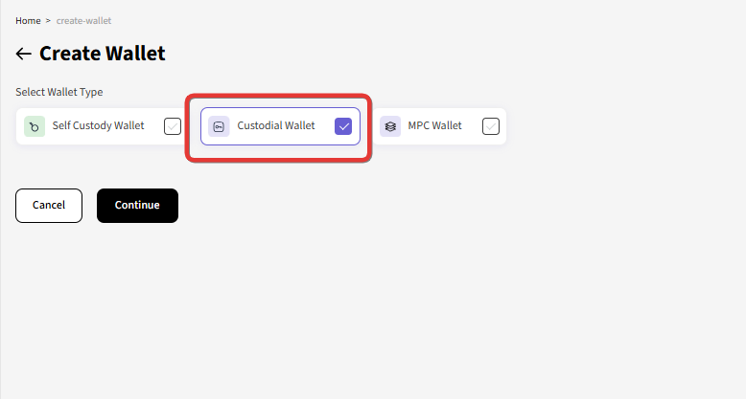Click the red highlight frame around Custodial Wallet
Image resolution: width=746 pixels, height=399 pixels.
[278, 97]
